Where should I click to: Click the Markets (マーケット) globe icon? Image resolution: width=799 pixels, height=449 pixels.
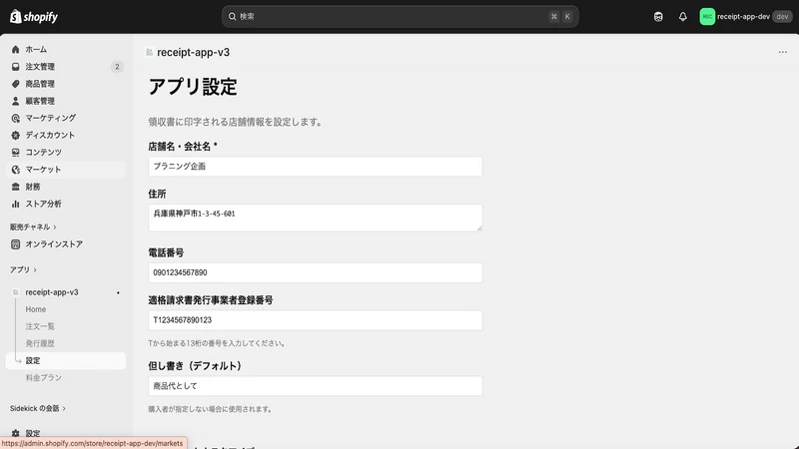(15, 170)
